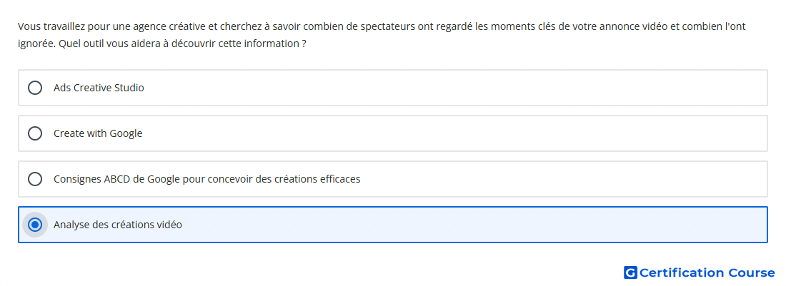This screenshot has height=286, width=786.
Task: Click empty area of Consignes ABCD option box
Action: coord(552,179)
